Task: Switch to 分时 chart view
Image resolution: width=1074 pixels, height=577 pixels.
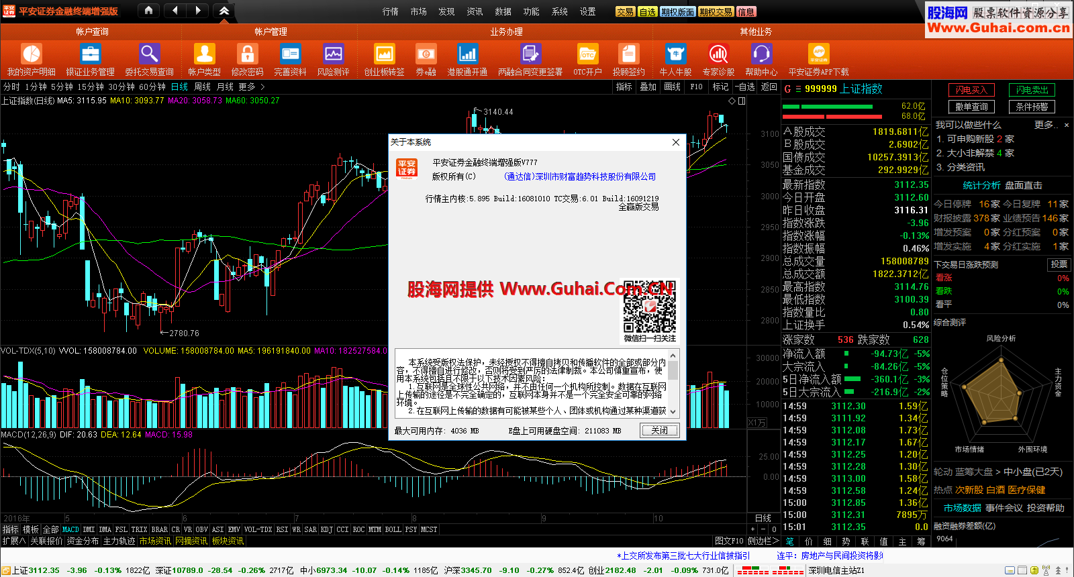Action: [11, 87]
